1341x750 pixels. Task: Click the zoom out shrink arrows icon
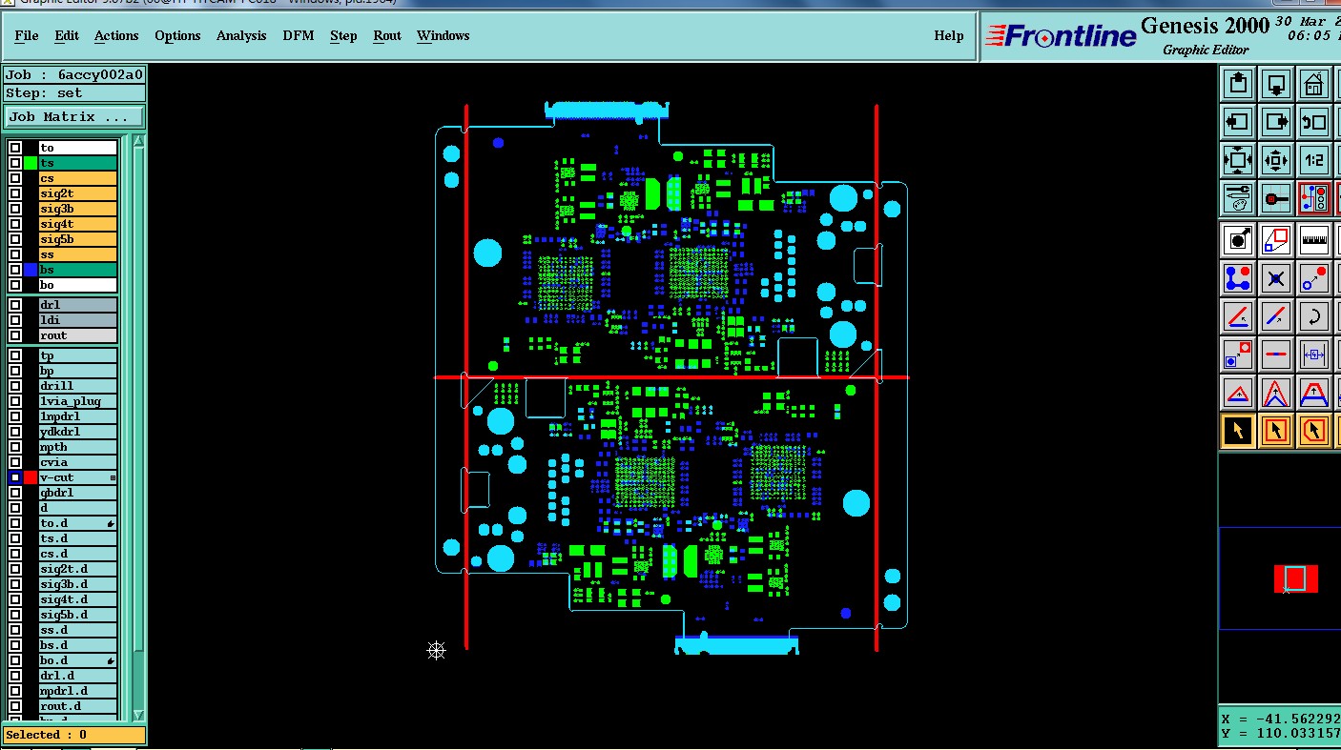(1276, 160)
